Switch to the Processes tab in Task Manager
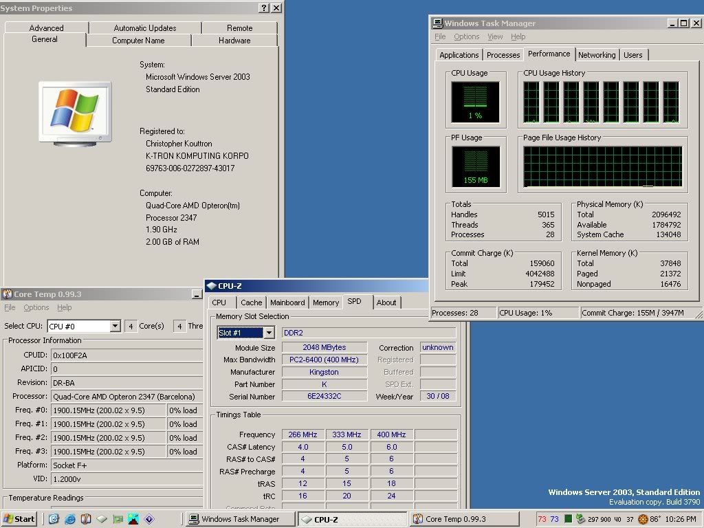704x528 pixels. [503, 55]
